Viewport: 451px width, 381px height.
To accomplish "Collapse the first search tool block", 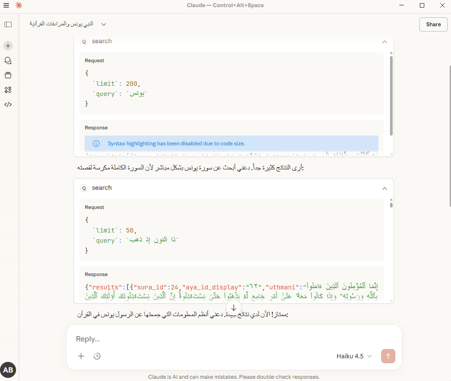I will [x=384, y=41].
